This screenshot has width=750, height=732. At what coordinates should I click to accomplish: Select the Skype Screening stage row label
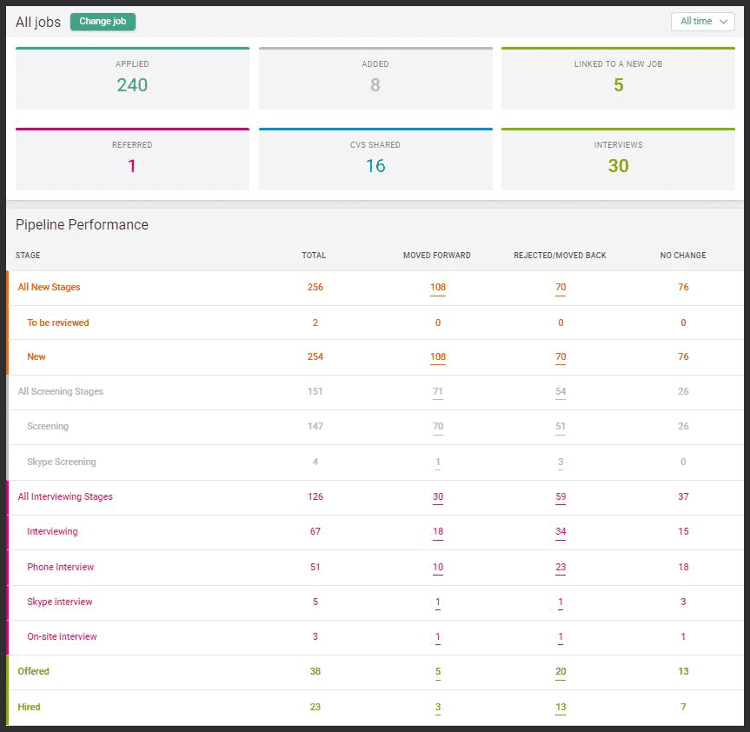click(61, 462)
